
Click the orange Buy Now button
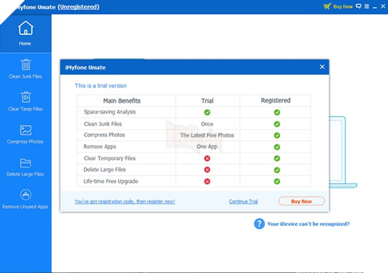point(301,201)
